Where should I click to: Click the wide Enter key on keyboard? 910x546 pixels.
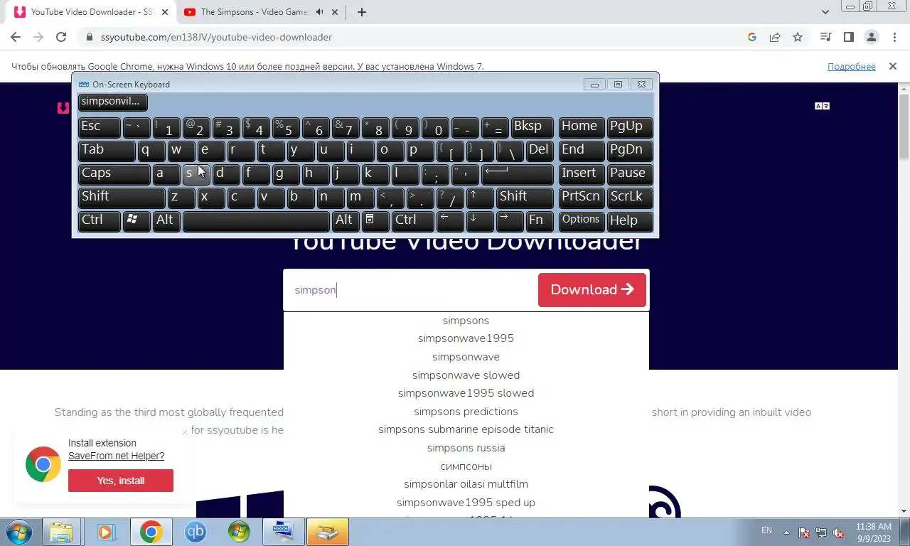pyautogui.click(x=518, y=173)
